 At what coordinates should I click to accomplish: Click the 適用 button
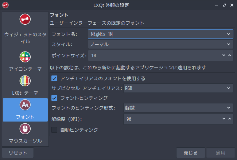221,153
